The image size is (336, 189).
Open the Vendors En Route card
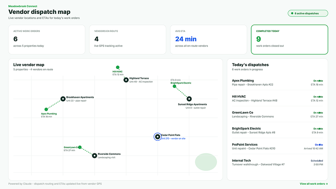click(128, 39)
